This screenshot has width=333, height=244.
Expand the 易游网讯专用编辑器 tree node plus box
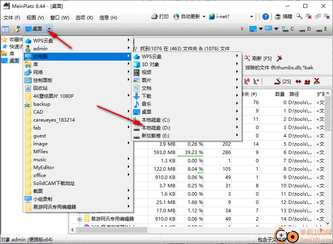point(80,219)
